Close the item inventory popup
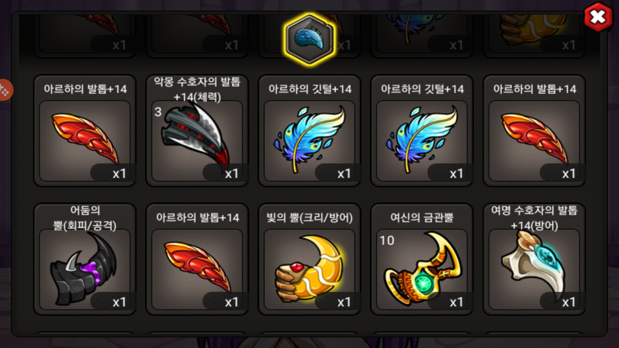619x348 pixels. click(598, 17)
